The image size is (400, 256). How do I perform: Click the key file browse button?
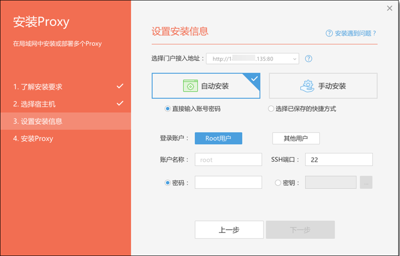[x=366, y=183]
